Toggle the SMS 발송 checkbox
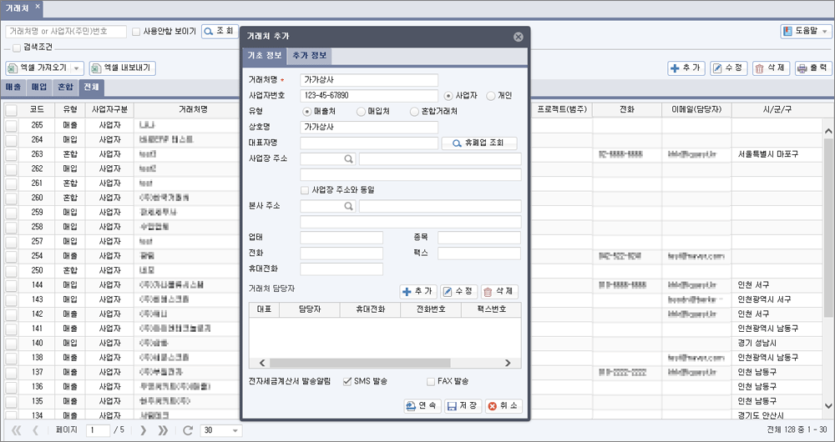The image size is (835, 442). point(347,381)
